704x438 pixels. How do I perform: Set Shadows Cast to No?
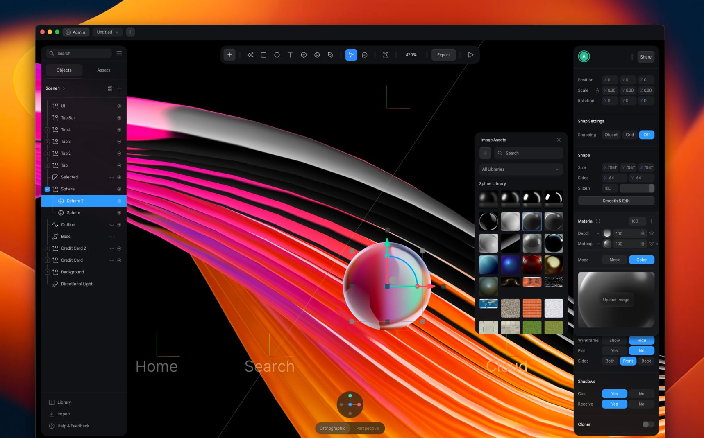pyautogui.click(x=641, y=393)
